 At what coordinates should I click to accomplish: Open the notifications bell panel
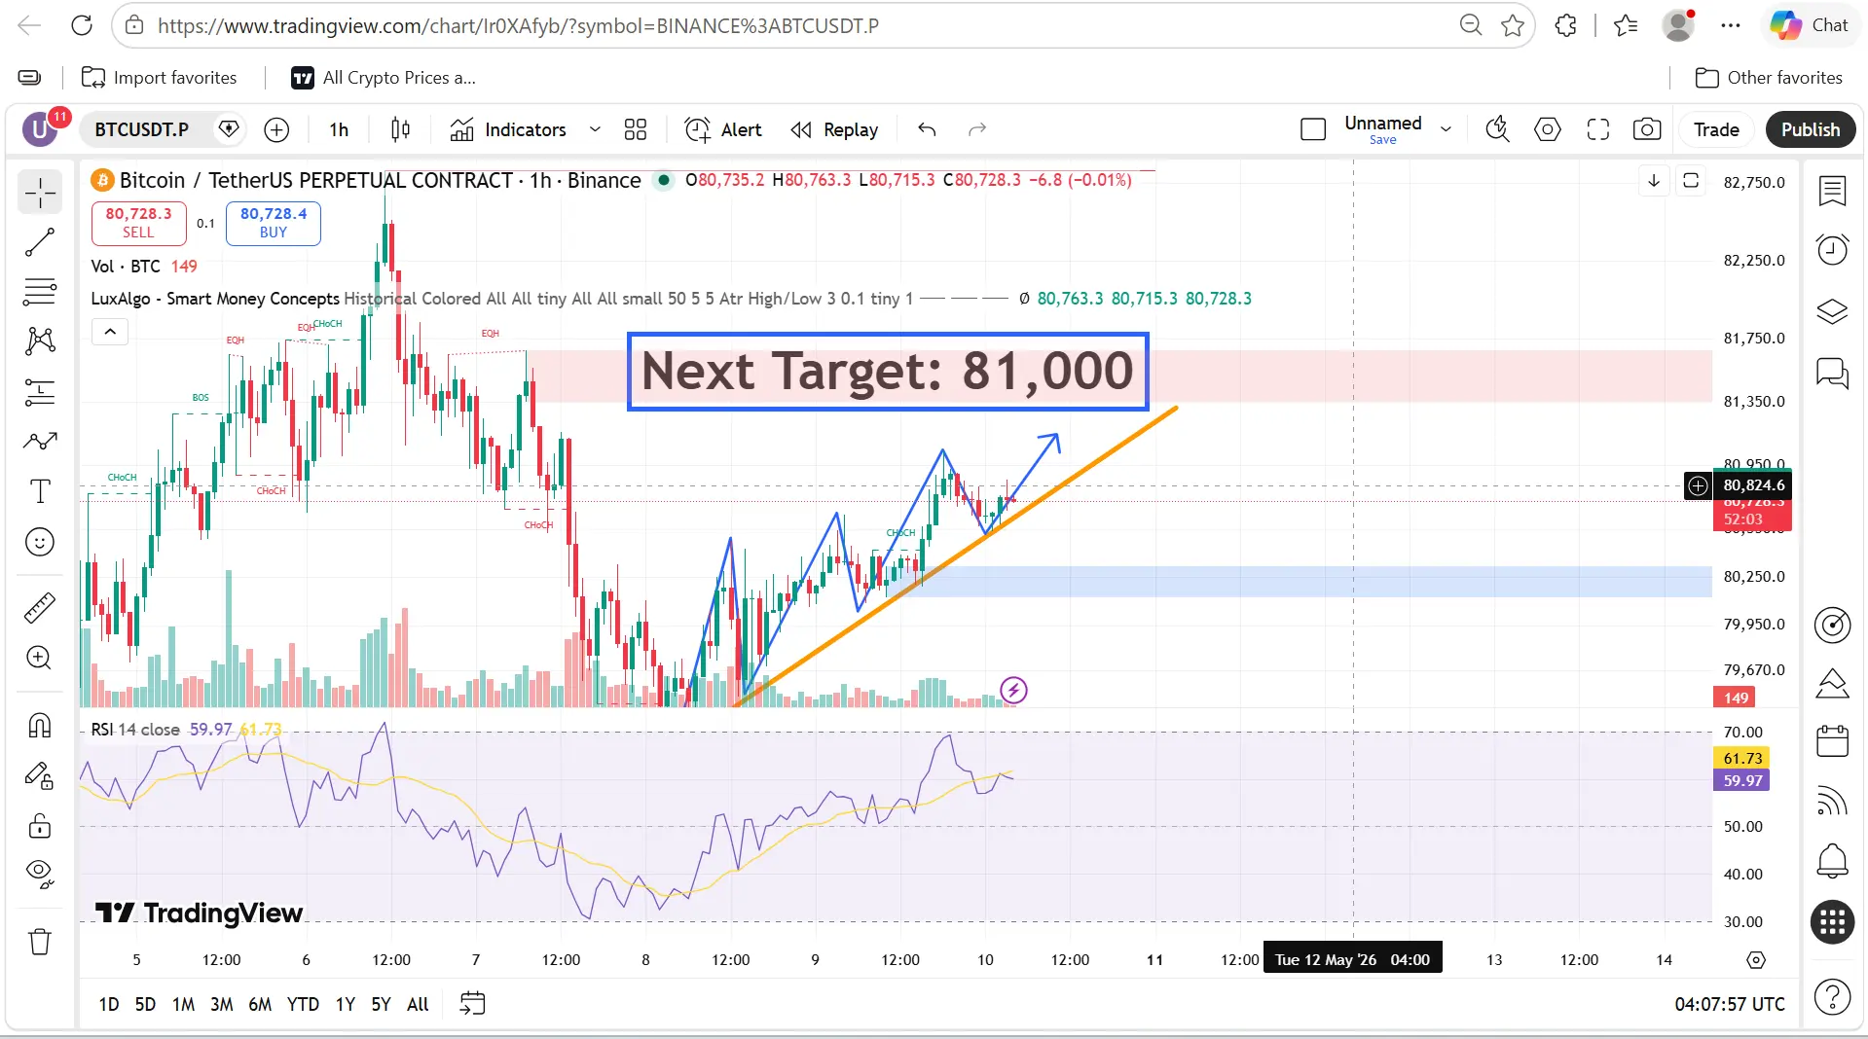point(1832,860)
